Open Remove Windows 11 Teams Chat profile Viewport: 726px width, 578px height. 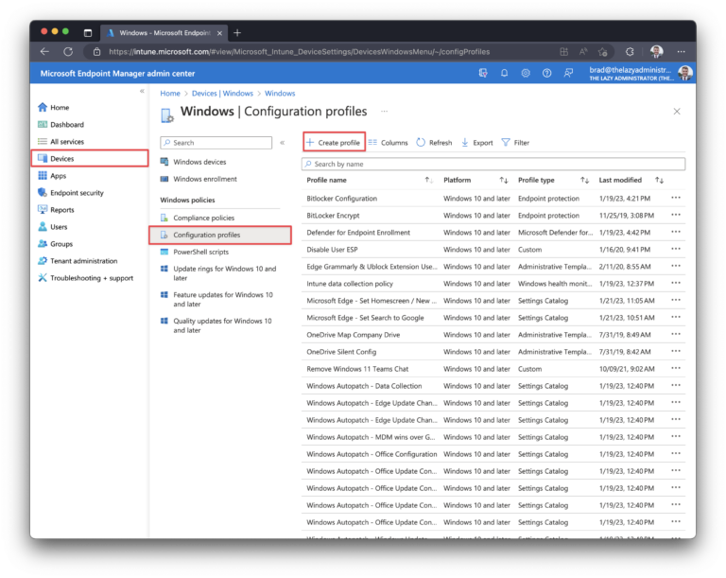point(357,369)
